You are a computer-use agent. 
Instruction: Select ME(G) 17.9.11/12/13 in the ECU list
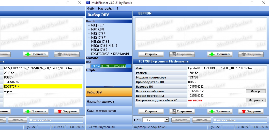point(104,46)
